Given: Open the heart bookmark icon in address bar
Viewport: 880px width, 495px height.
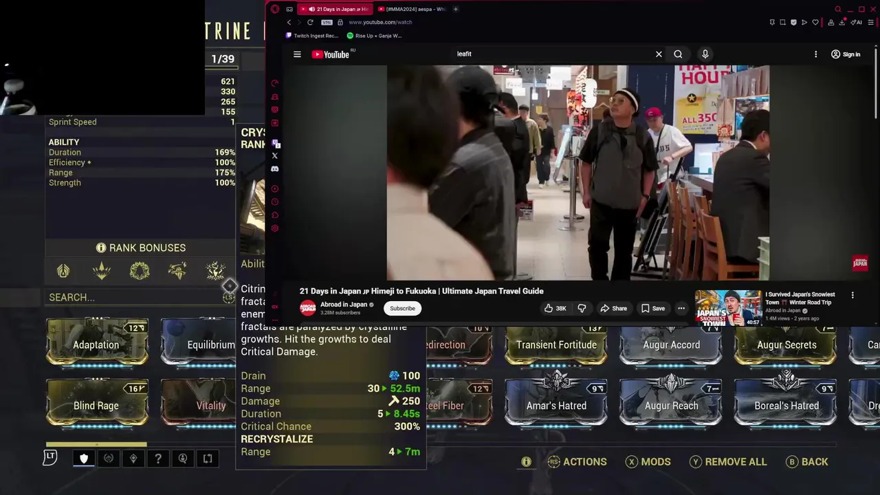Looking at the screenshot, I should (815, 22).
